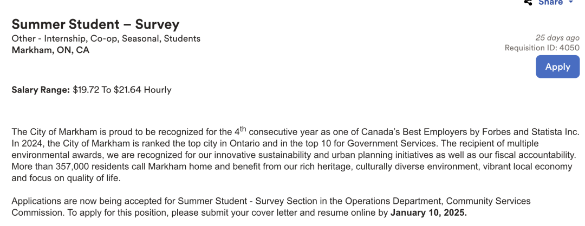Click the Markham, ON, CA location

50,50
